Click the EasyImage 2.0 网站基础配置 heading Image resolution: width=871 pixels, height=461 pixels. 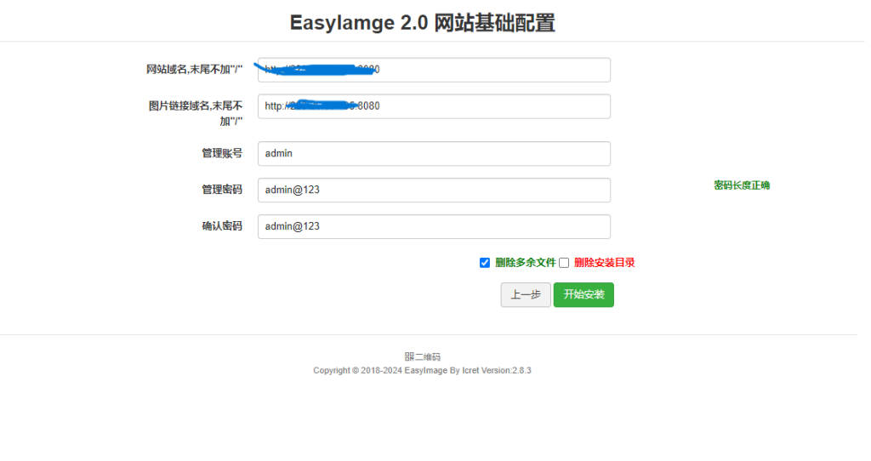422,23
